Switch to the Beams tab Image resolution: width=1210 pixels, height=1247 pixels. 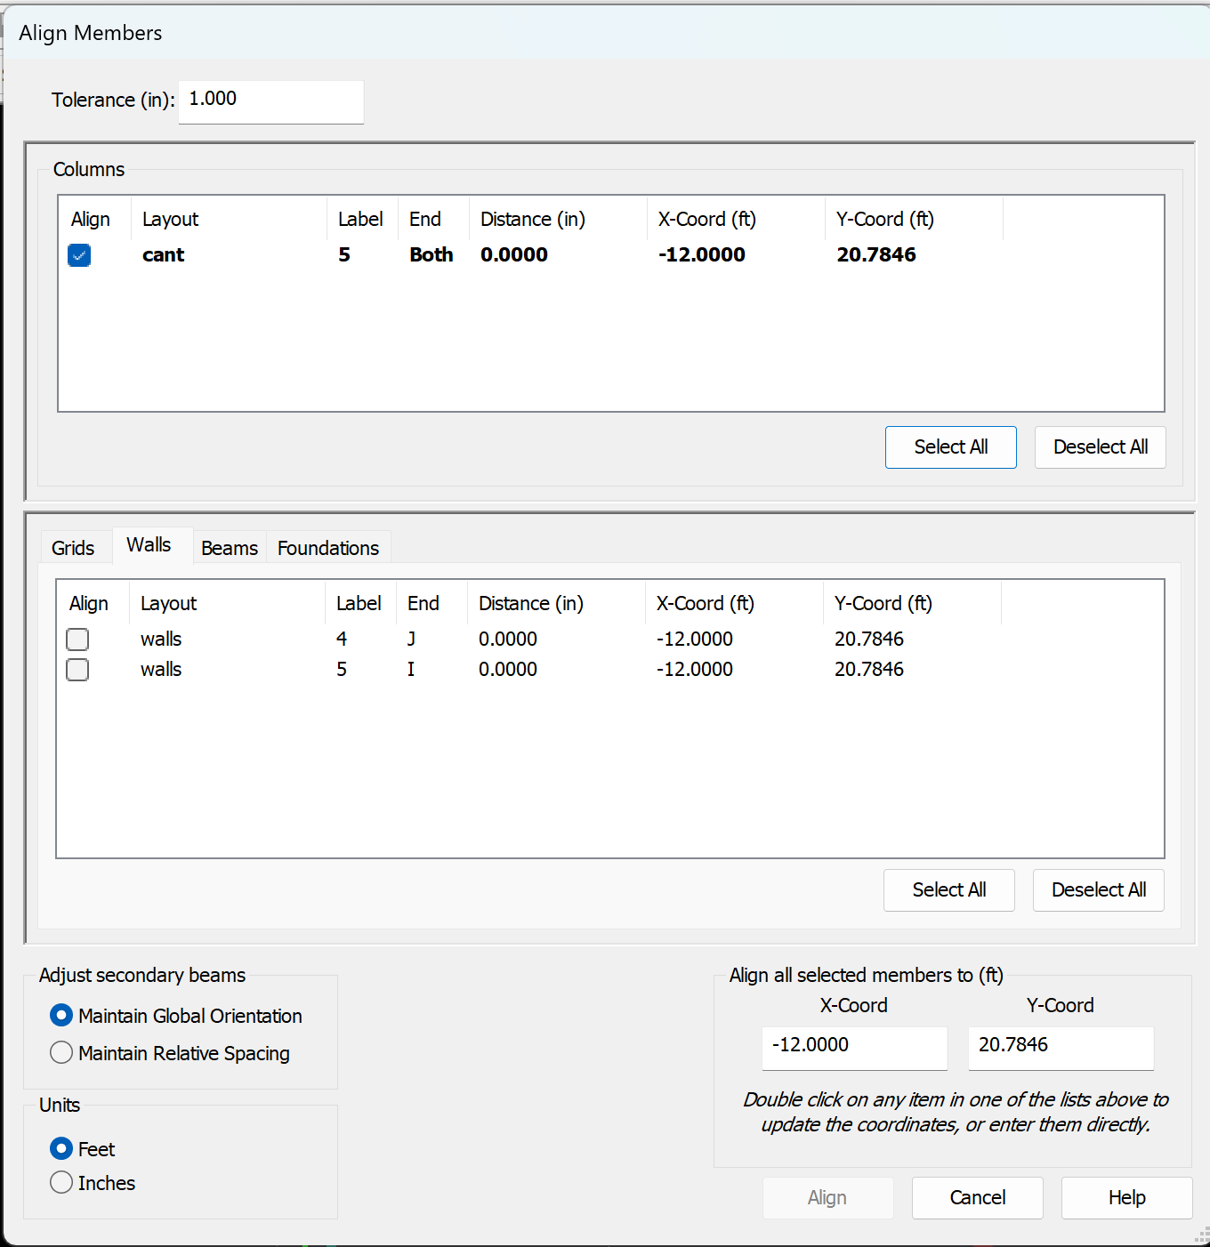pos(230,548)
